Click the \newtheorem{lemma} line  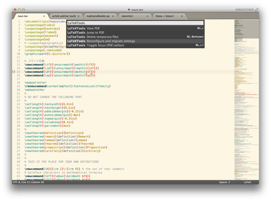click(56, 140)
